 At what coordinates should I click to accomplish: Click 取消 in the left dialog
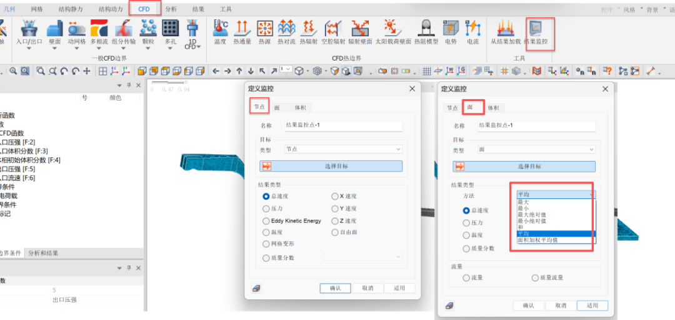point(367,288)
